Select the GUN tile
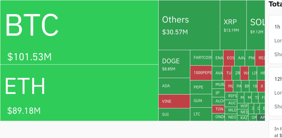 201,101
